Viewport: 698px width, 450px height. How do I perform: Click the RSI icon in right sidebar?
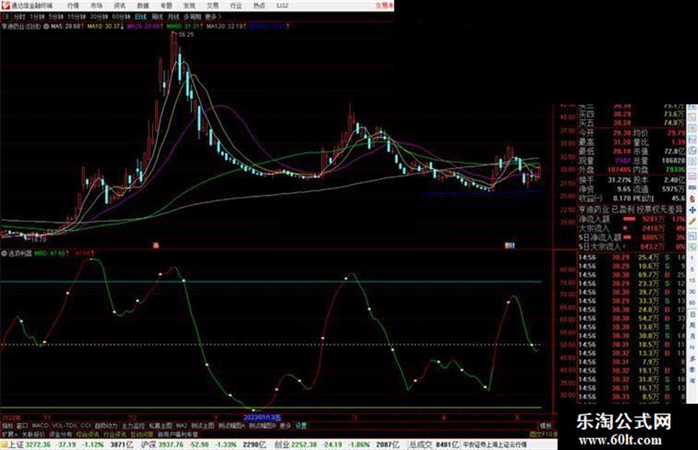point(692,188)
